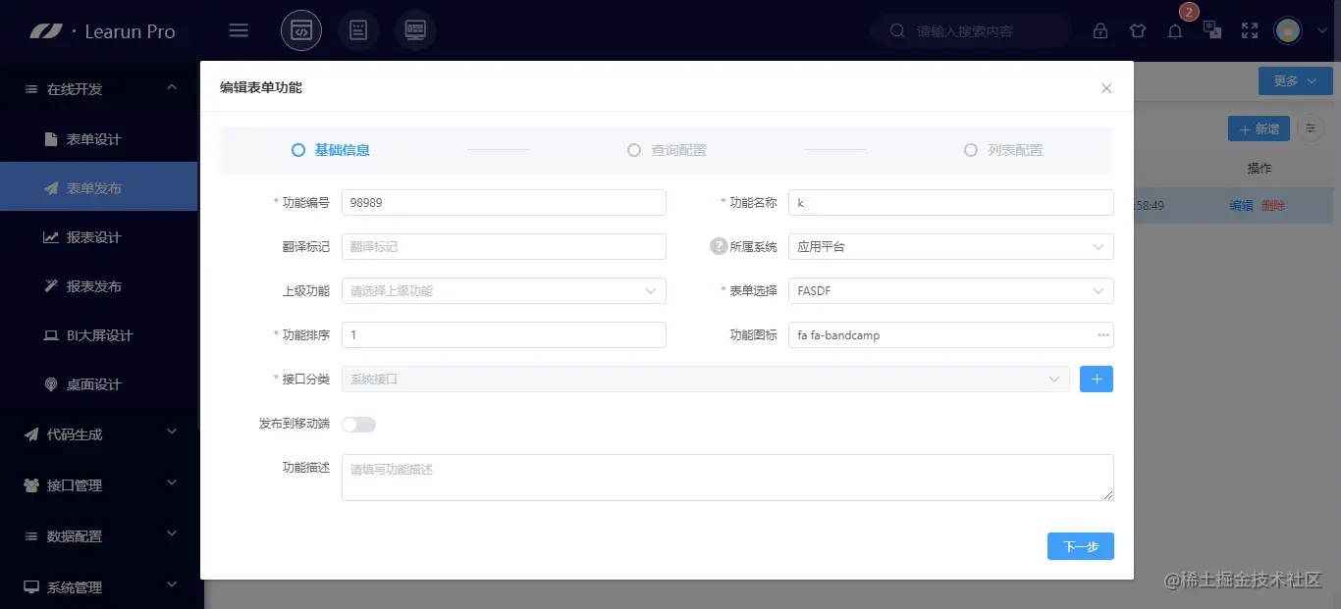This screenshot has height=609, width=1341.
Task: Expand the user avatar dropdown arrow
Action: (1320, 30)
